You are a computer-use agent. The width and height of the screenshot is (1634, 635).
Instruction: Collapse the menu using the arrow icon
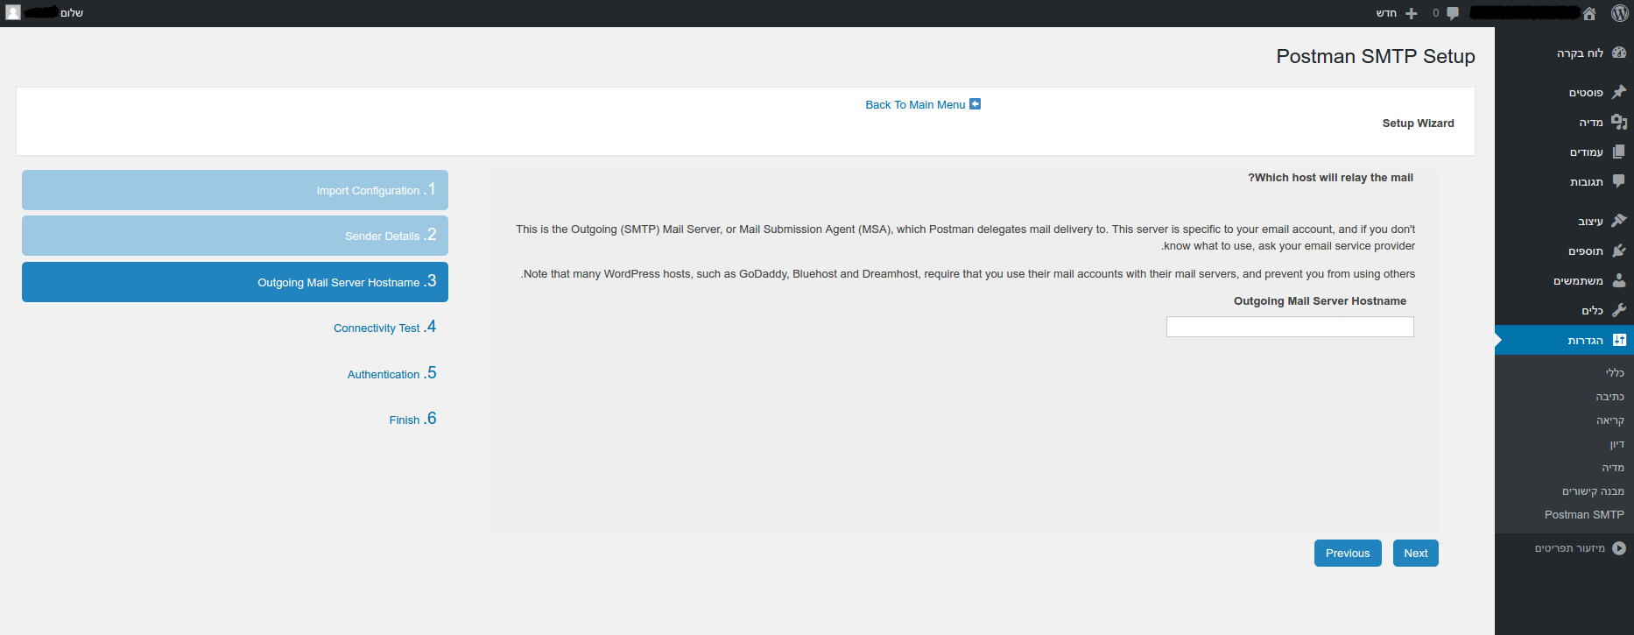[1618, 548]
